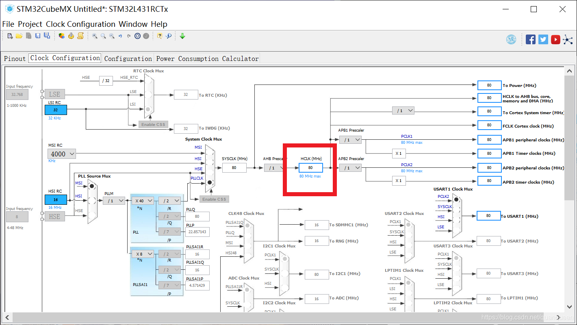577x325 pixels.
Task: Click Enable CSS under RTC Clock Mux
Action: click(153, 124)
